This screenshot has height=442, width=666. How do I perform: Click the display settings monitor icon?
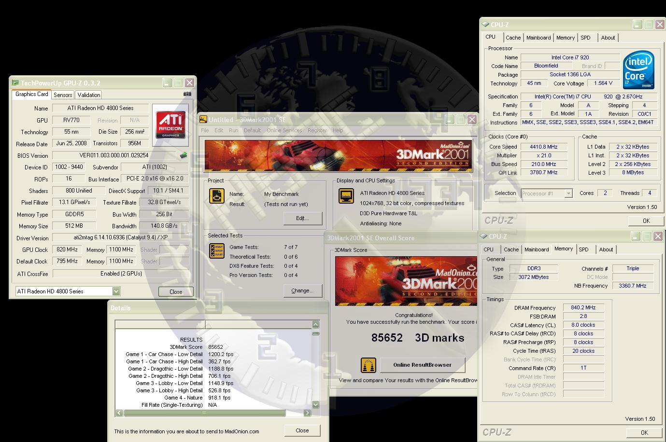(346, 196)
